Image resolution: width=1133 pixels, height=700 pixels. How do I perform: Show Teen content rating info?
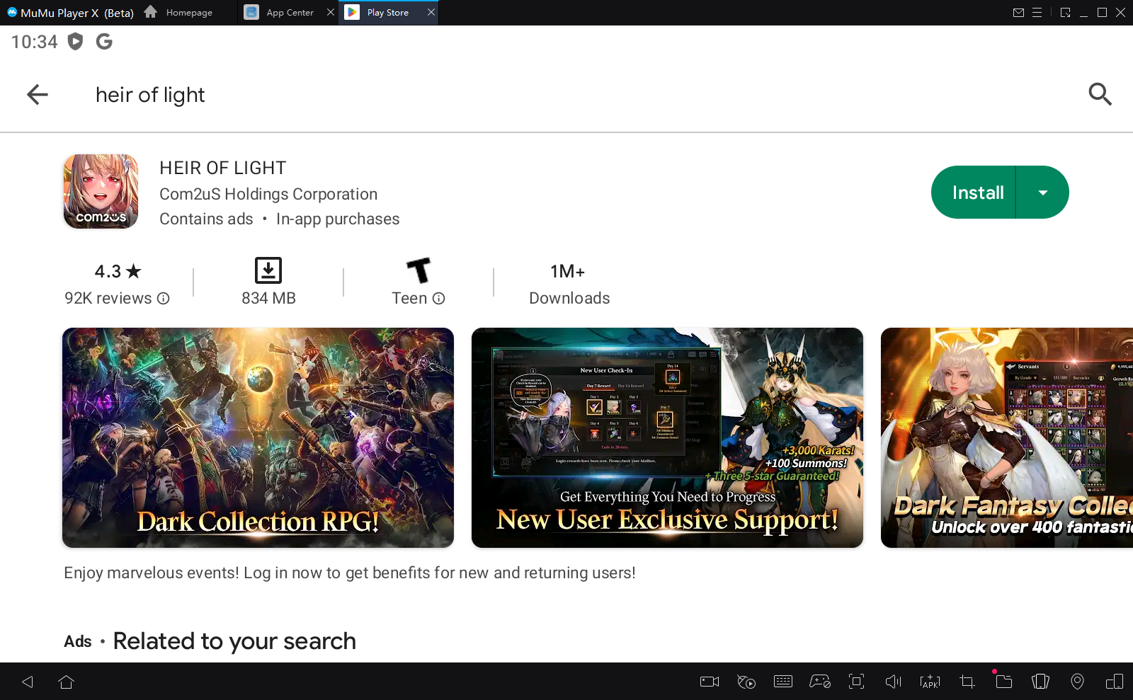[x=439, y=299]
